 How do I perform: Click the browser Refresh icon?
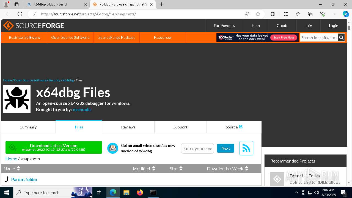[x=20, y=14]
